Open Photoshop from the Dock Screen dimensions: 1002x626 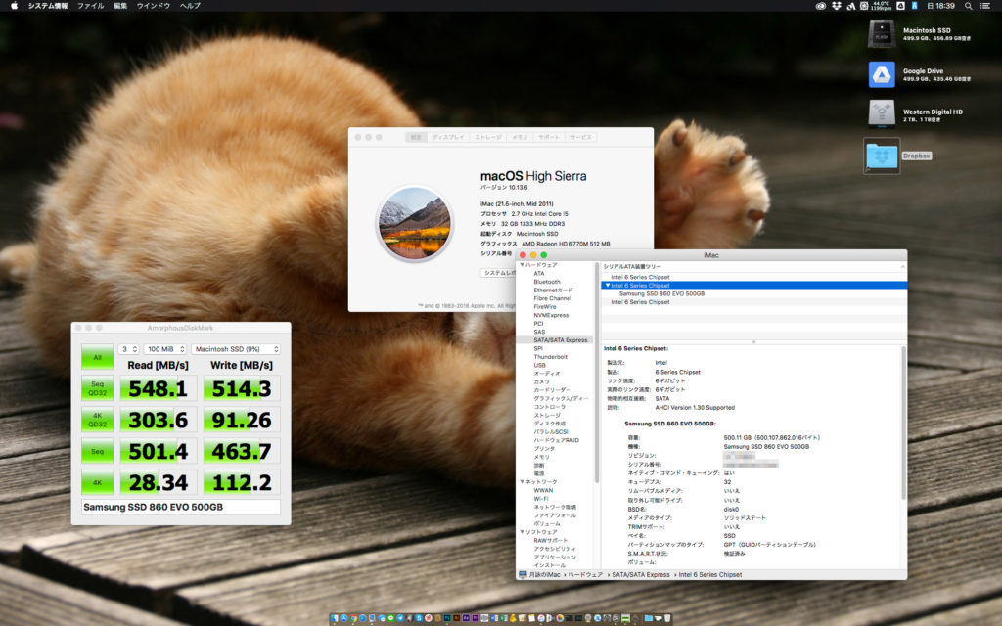point(447,618)
